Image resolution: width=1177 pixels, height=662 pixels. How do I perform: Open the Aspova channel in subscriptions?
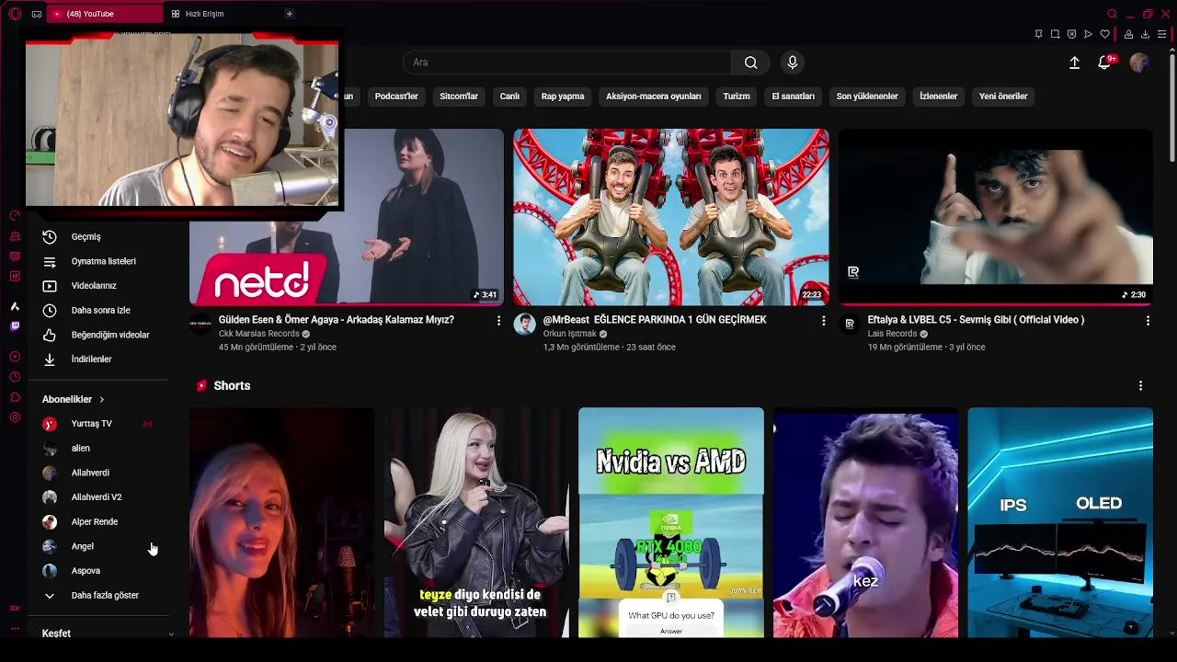click(x=98, y=571)
